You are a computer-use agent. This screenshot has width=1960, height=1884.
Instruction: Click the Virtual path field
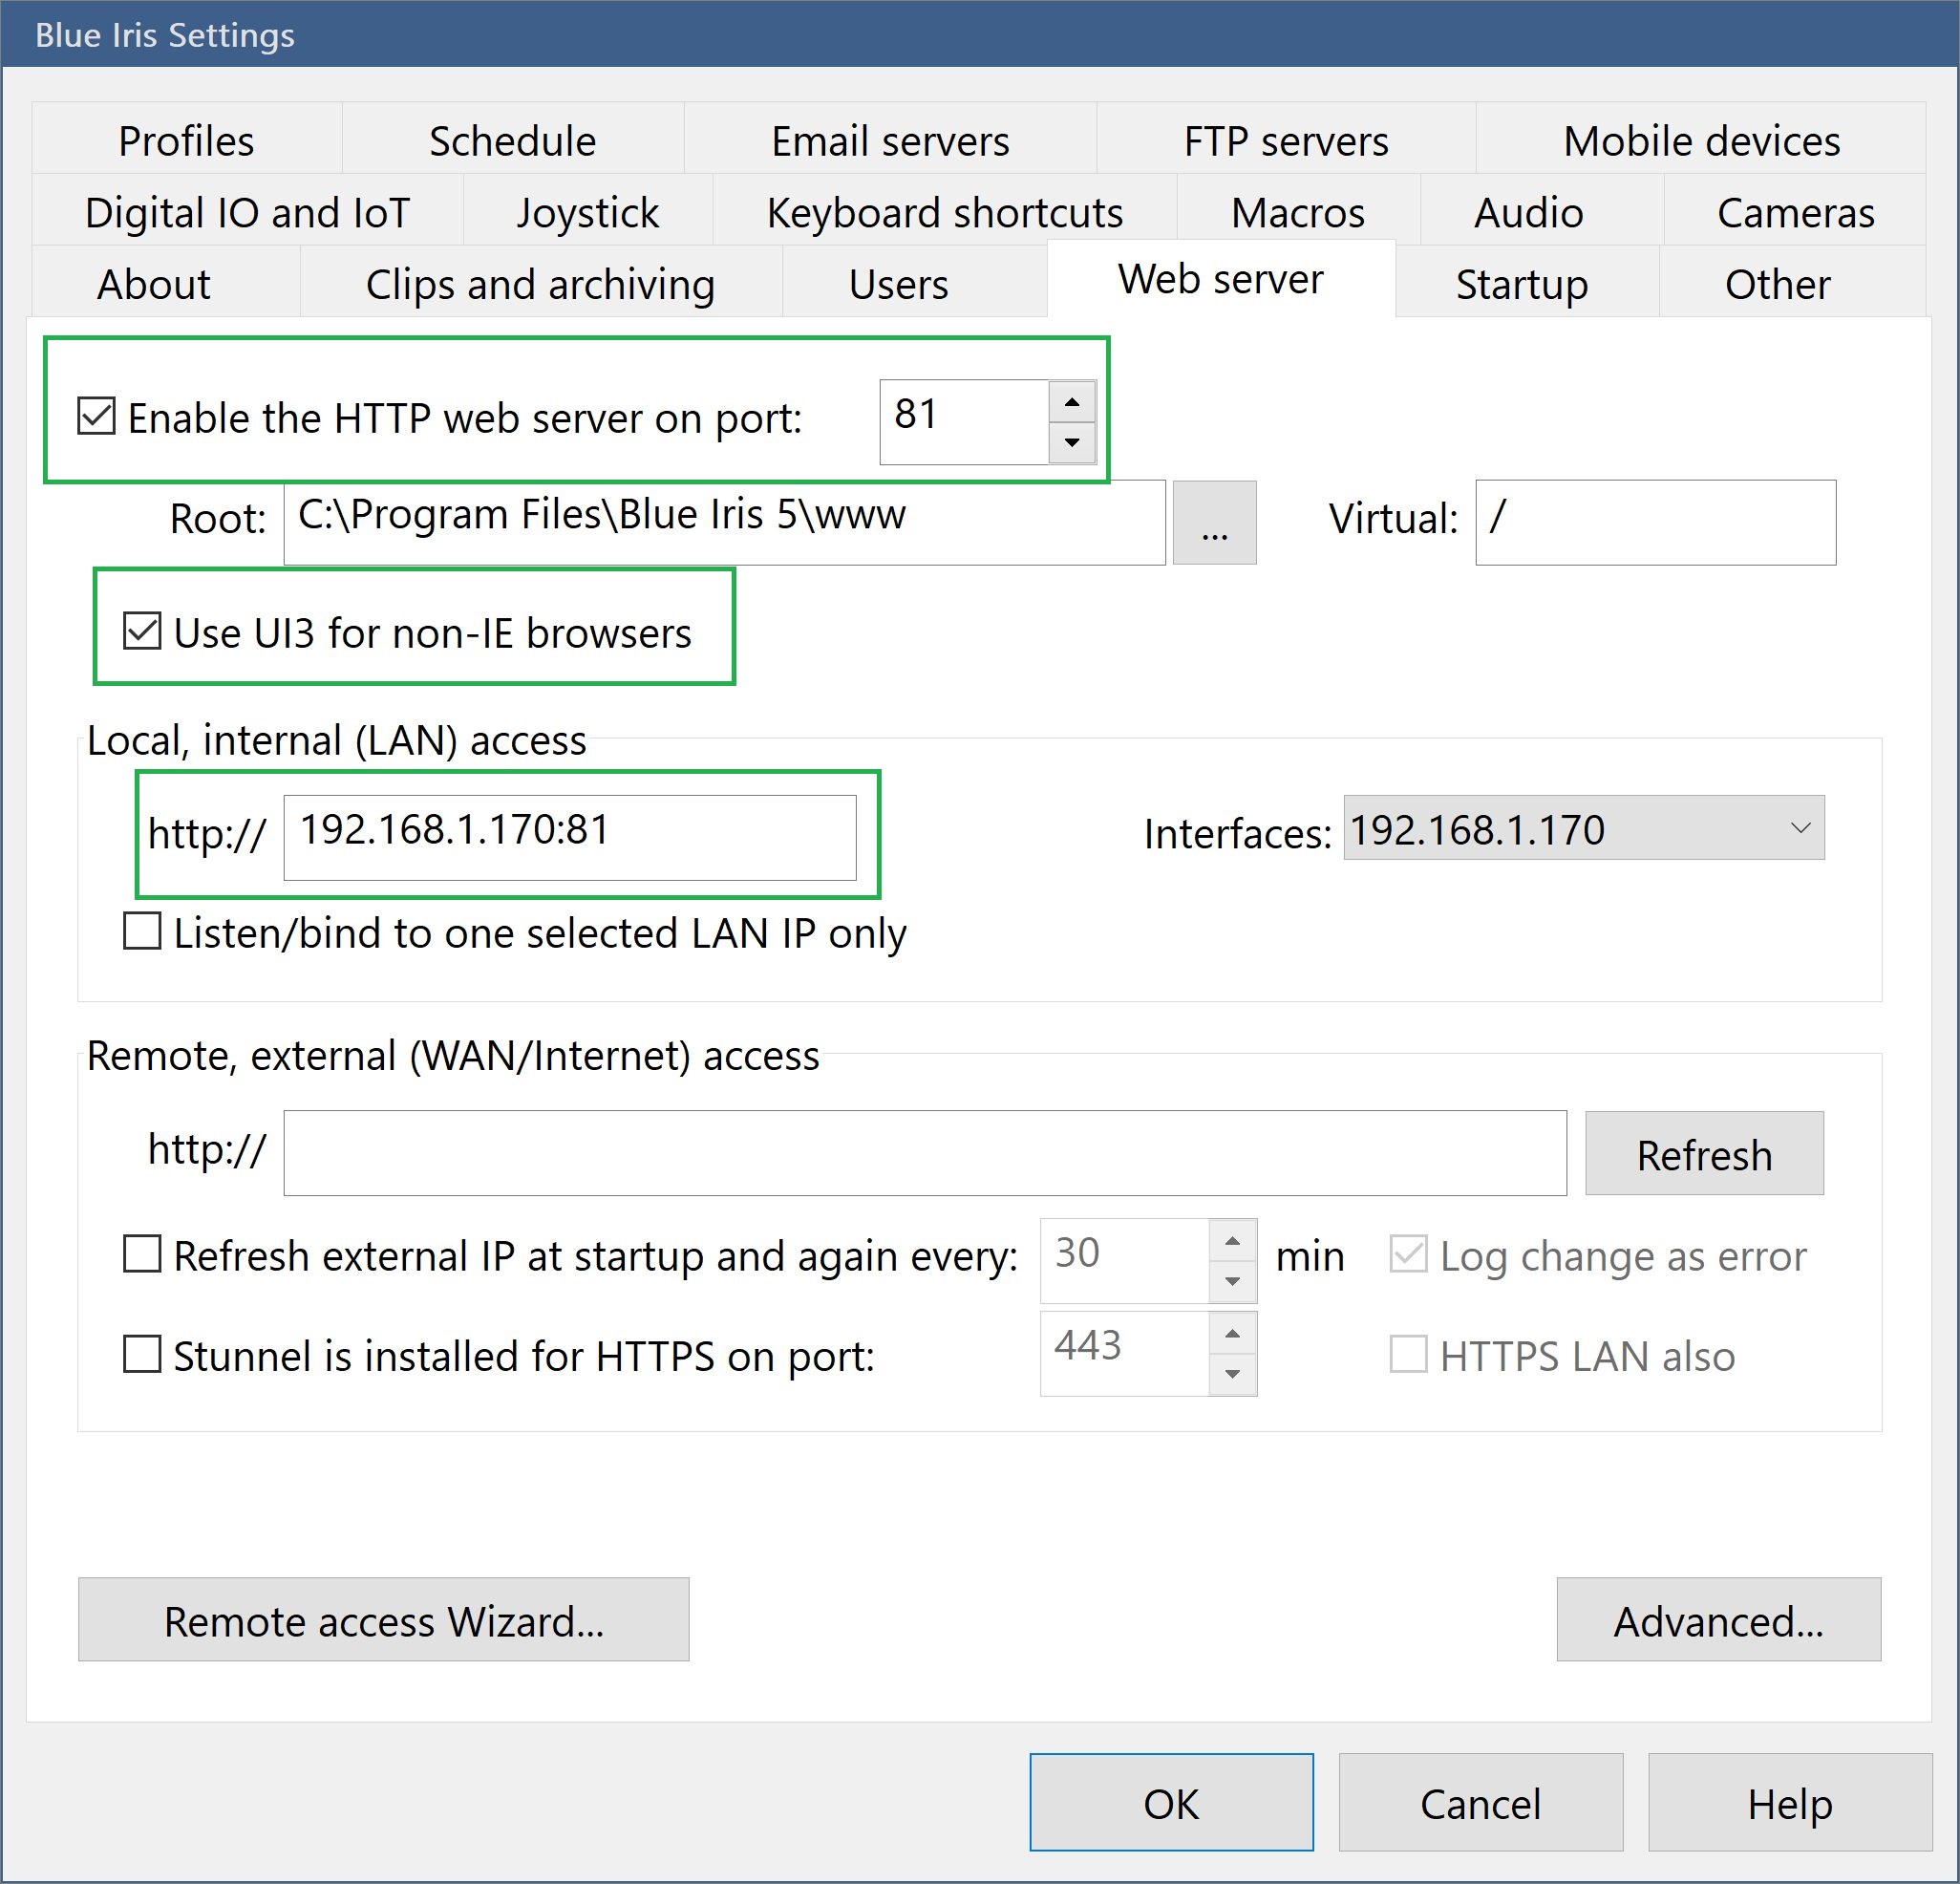(1656, 522)
